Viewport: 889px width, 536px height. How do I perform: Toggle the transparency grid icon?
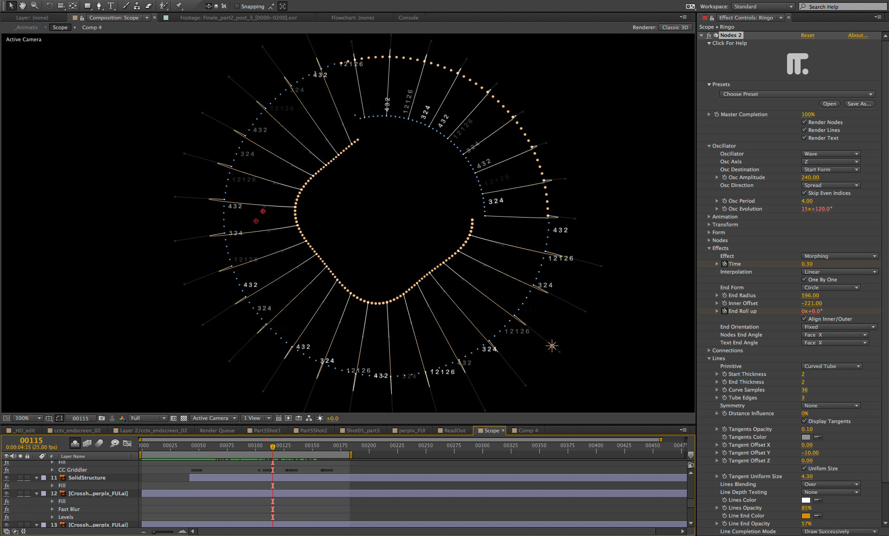coord(184,418)
